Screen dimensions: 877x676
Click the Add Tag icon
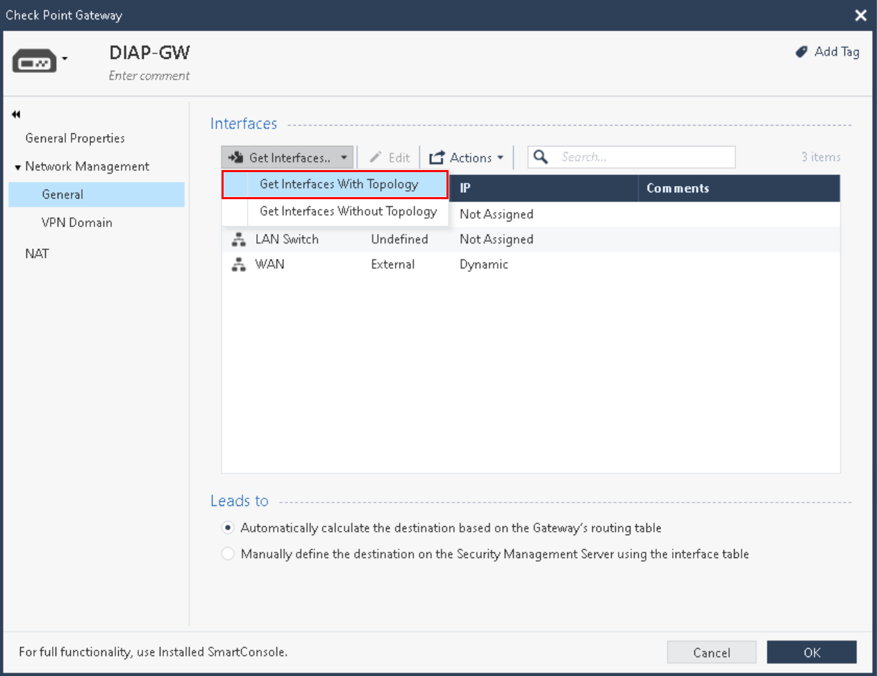(801, 52)
